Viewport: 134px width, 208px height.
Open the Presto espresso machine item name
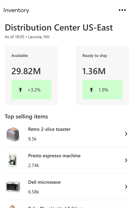point(54,156)
